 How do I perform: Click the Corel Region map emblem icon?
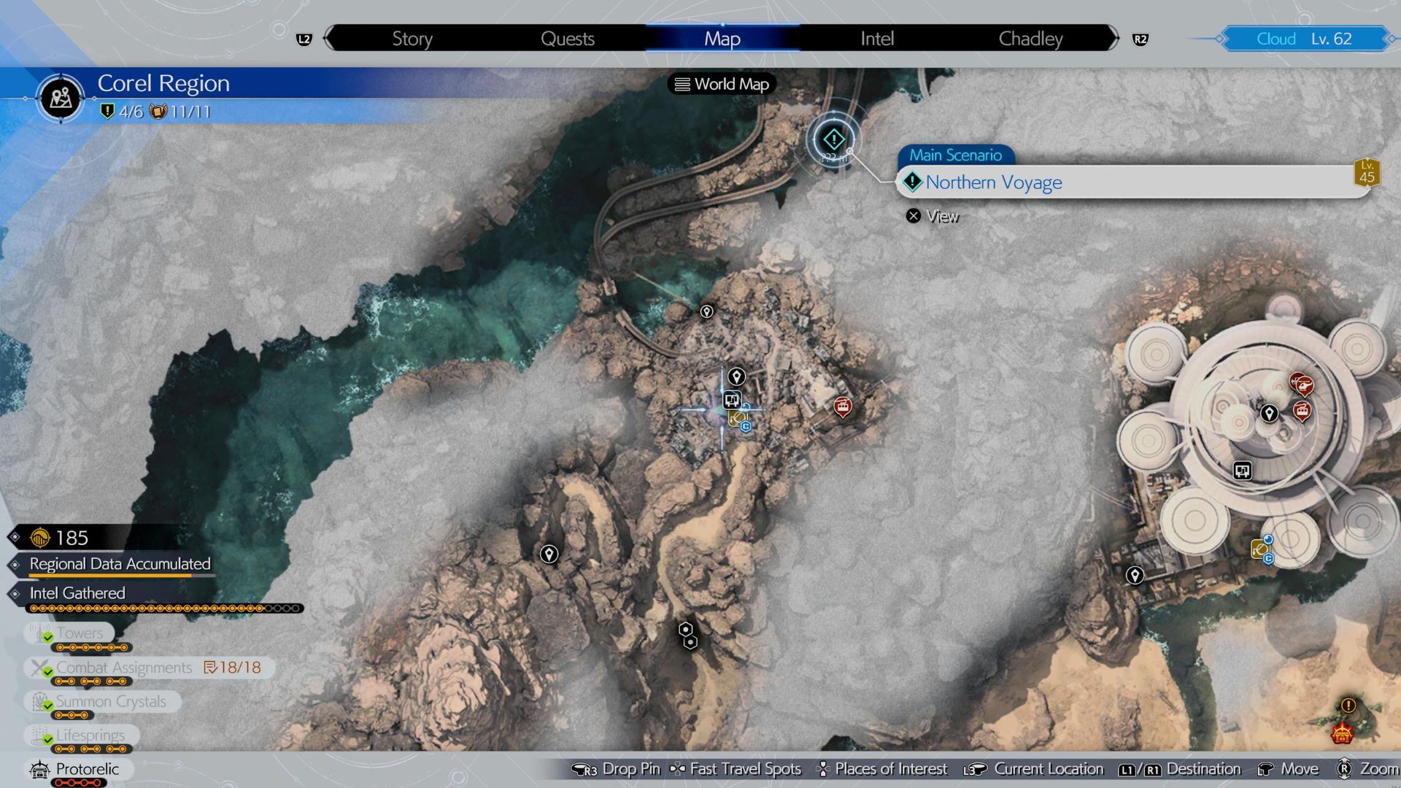click(x=61, y=98)
